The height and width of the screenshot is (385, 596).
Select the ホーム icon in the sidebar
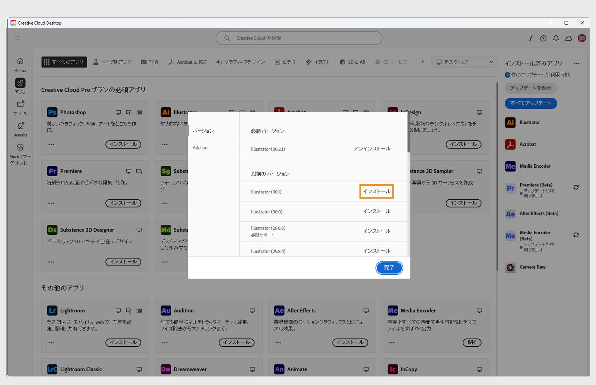click(20, 61)
